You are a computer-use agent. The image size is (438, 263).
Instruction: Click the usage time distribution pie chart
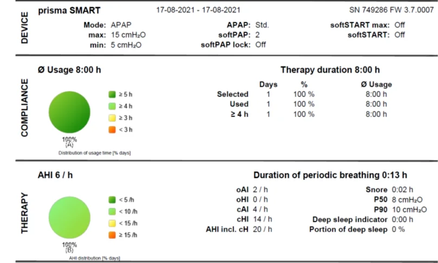pyautogui.click(x=69, y=112)
